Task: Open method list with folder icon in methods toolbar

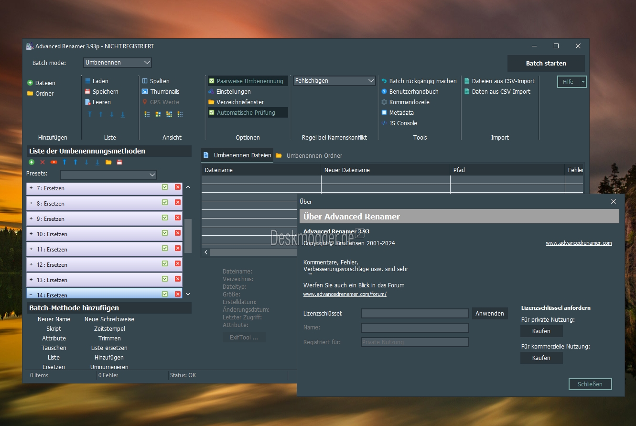Action: point(108,163)
